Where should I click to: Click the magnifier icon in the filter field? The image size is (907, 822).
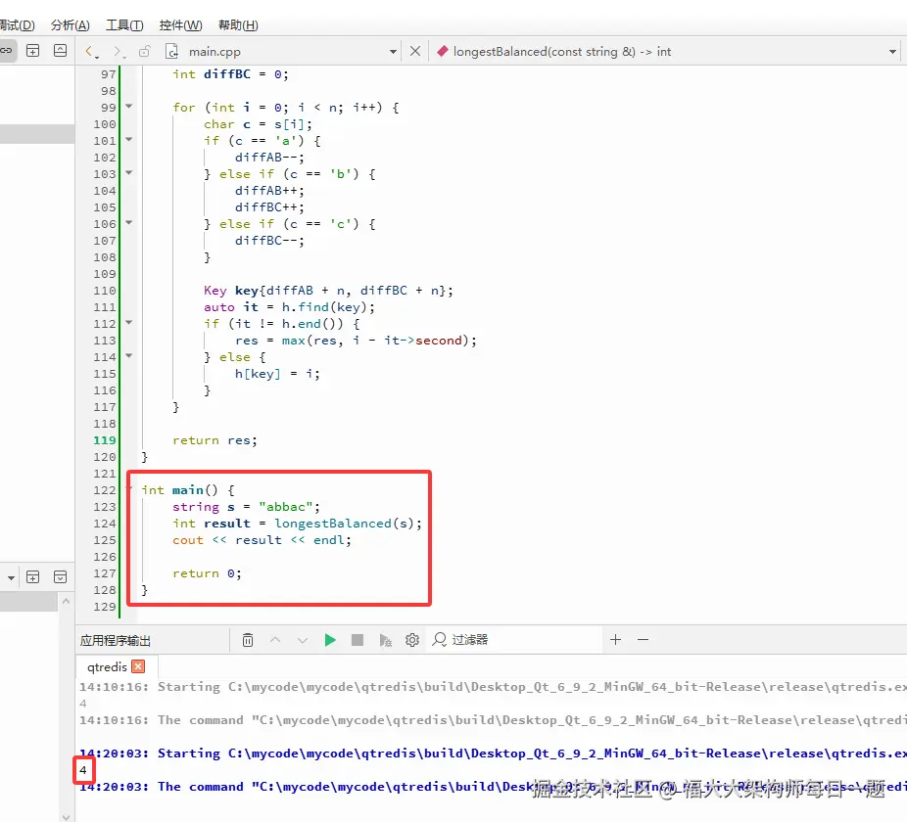coord(440,640)
